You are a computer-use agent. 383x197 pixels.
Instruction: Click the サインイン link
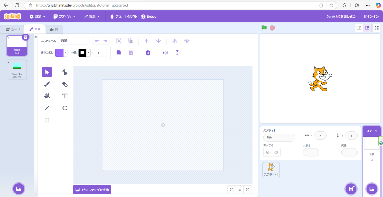coord(371,16)
